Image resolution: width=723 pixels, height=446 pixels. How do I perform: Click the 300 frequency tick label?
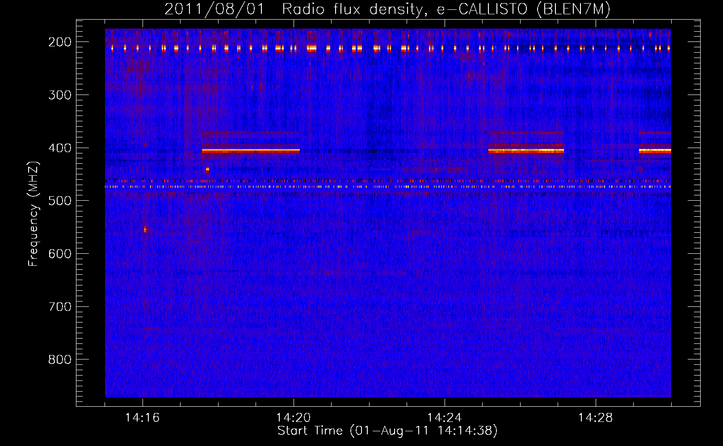(x=60, y=95)
